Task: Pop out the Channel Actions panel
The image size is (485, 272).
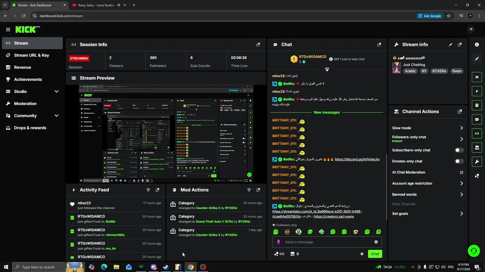Action: (x=460, y=111)
